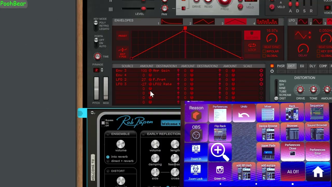Click the MOD wheel

pyautogui.click(x=106, y=88)
